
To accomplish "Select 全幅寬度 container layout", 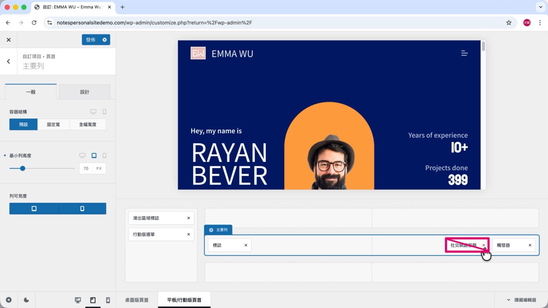I will [x=88, y=124].
